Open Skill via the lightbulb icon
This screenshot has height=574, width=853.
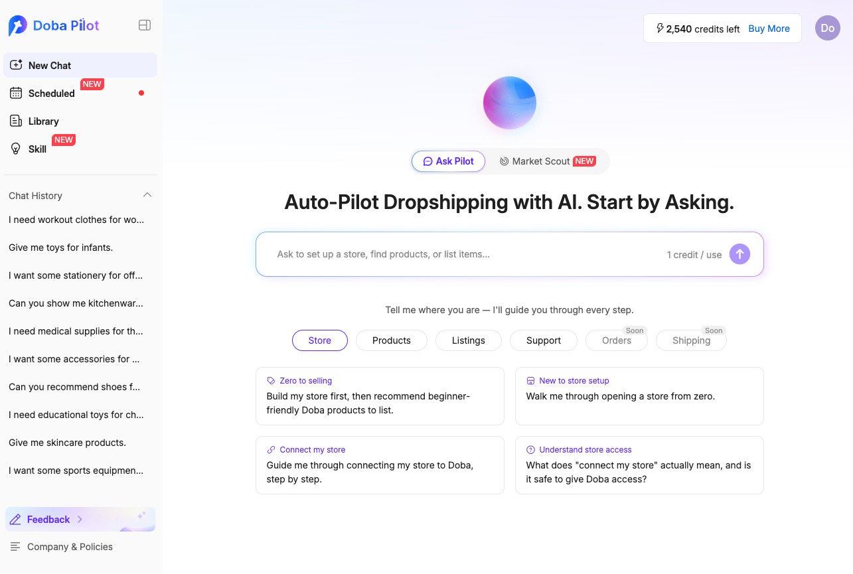click(16, 149)
